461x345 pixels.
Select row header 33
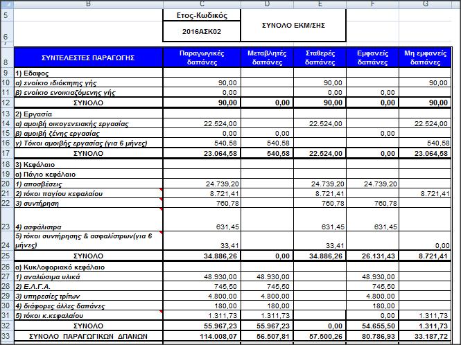pos(6,336)
